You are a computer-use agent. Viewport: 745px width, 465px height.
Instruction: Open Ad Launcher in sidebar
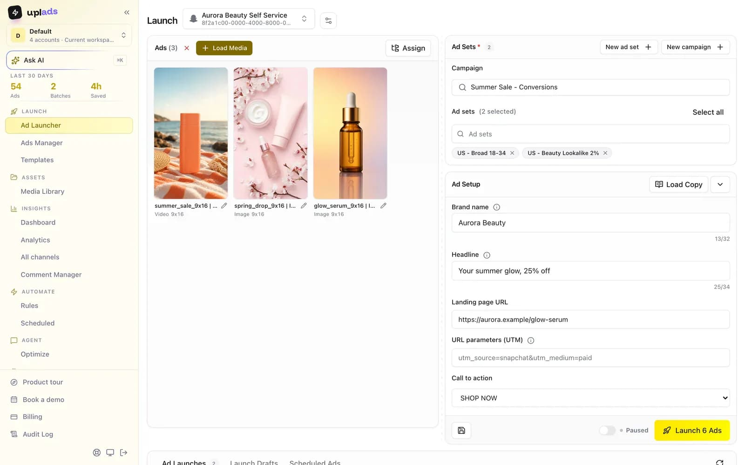click(x=69, y=126)
